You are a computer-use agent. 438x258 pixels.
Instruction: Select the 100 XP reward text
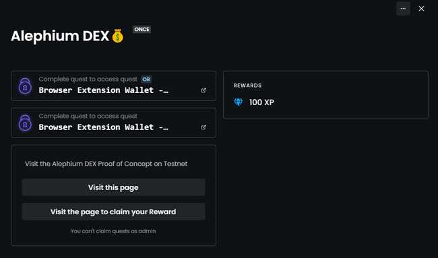(261, 102)
